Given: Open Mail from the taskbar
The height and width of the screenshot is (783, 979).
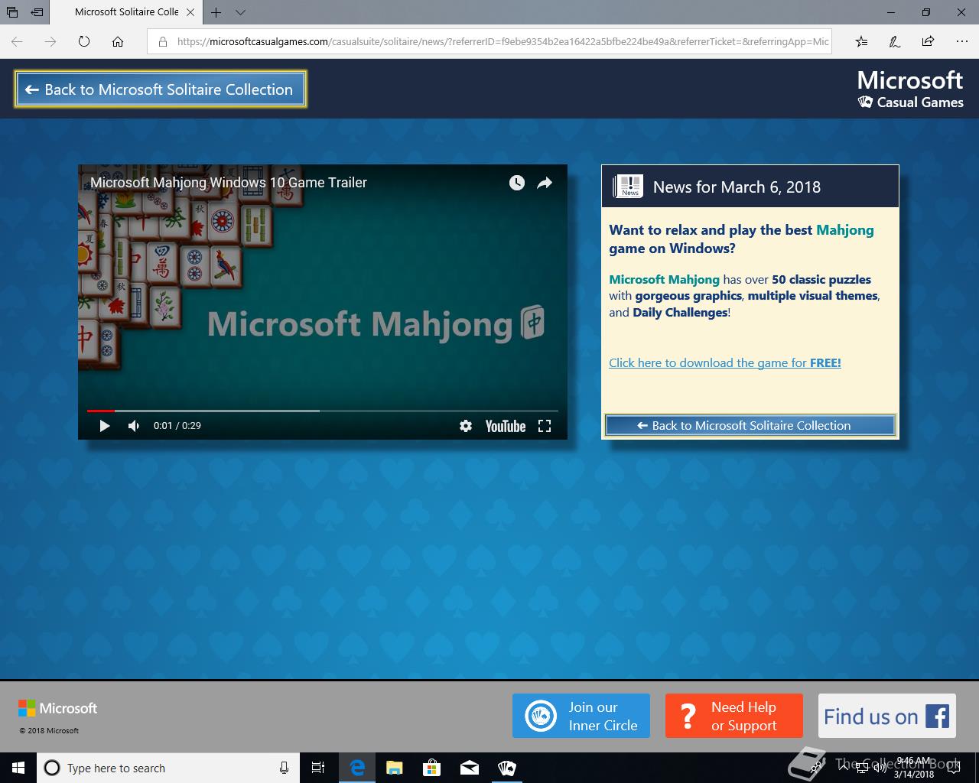Looking at the screenshot, I should click(x=469, y=768).
